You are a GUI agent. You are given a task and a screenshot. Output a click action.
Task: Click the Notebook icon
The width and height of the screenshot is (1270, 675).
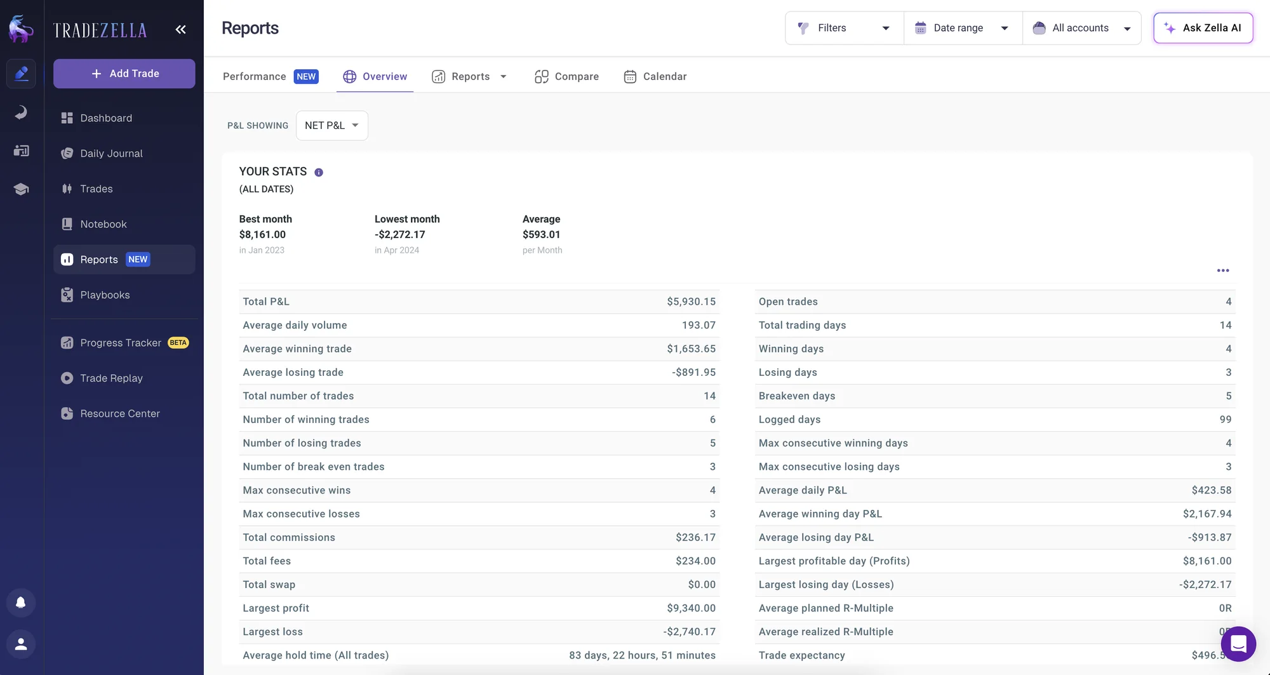[x=67, y=224]
